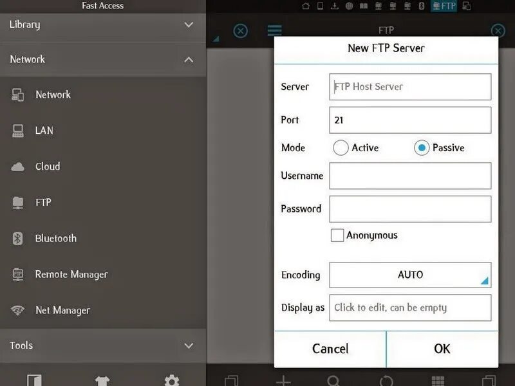Click OK in New FTP Server dialog

point(442,349)
